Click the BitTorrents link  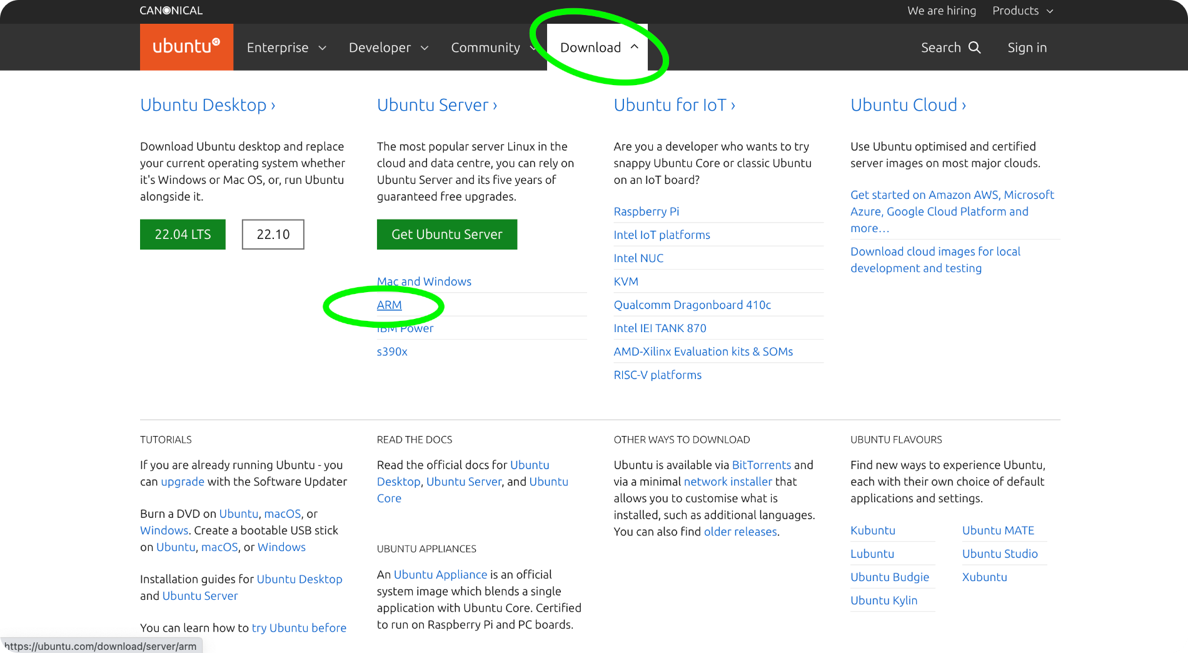coord(762,465)
